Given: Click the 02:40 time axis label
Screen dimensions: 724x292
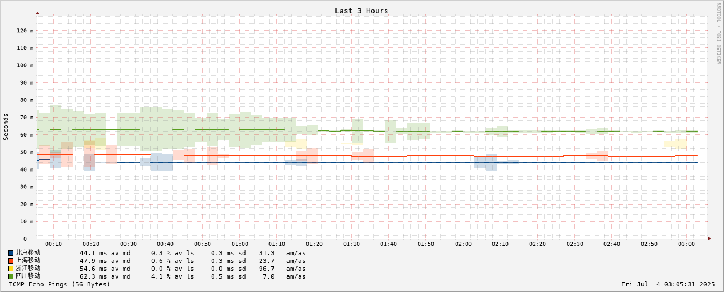Looking at the screenshot, I should click(x=612, y=244).
